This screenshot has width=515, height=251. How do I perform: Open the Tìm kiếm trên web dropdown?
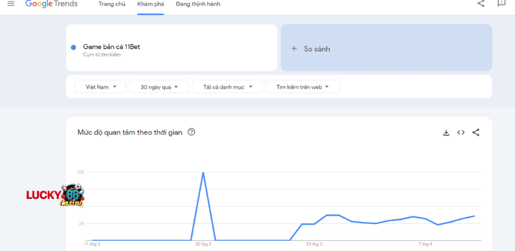point(303,87)
